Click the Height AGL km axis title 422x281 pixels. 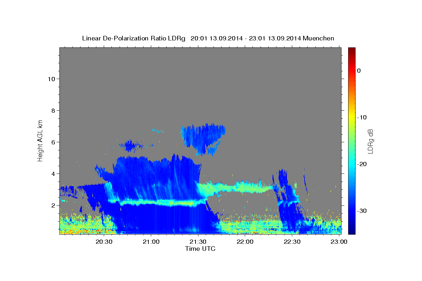(x=40, y=140)
